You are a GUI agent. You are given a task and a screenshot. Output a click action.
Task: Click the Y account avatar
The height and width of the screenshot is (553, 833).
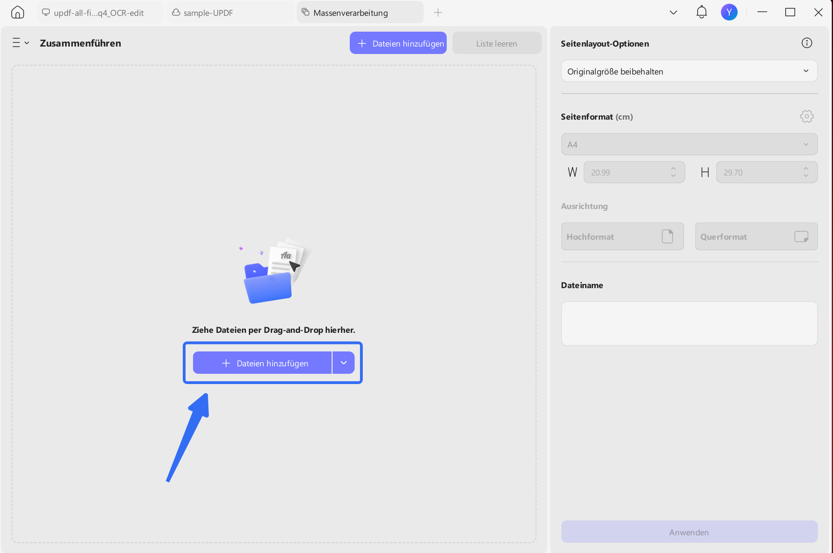coord(729,12)
